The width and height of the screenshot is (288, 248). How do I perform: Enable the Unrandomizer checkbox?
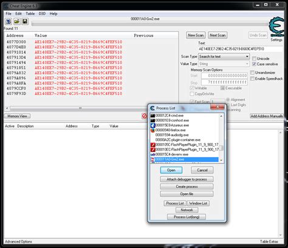(252, 73)
